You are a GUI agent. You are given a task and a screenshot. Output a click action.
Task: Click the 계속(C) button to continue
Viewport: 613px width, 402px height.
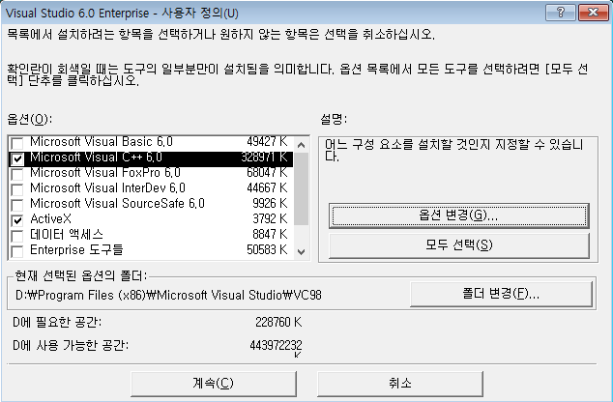pyautogui.click(x=214, y=384)
